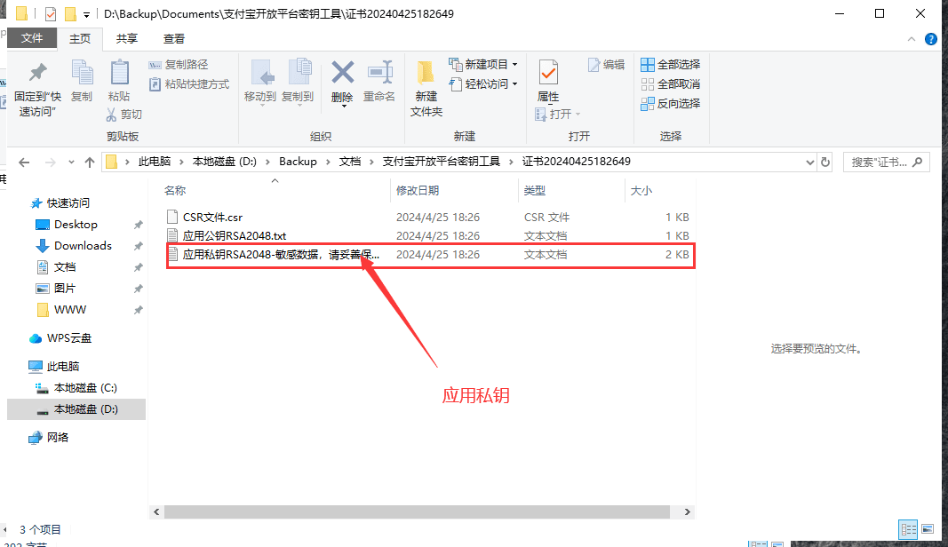Image resolution: width=948 pixels, height=547 pixels.
Task: Click Invert Selection (反向选择) option
Action: pos(671,104)
